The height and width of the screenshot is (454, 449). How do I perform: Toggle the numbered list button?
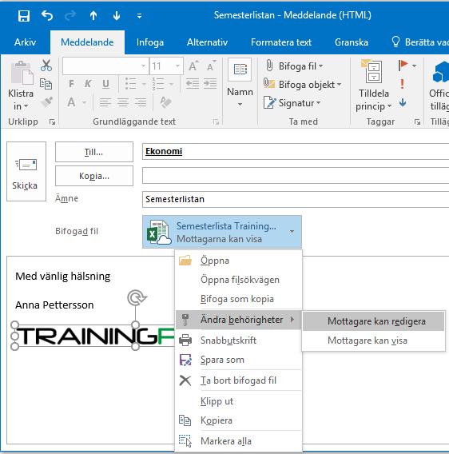click(158, 84)
